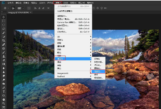Viewport: 161px width, 109px height.
Task: Click Camera Raw 滤镜(C)... menu entry
Action: pos(73,22)
